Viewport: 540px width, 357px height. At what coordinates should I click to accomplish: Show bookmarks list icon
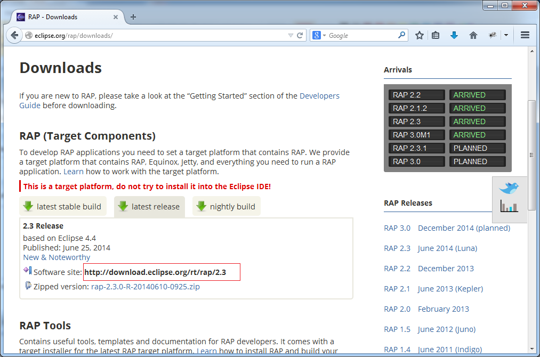click(x=436, y=35)
